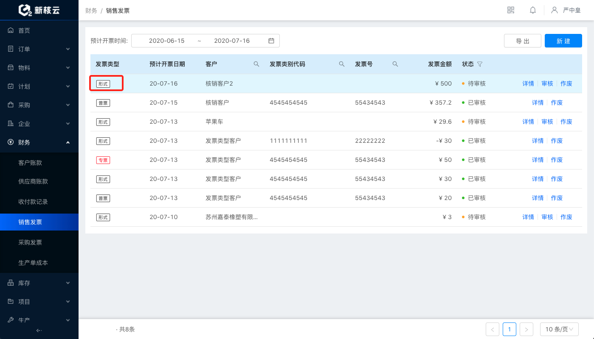
Task: Click 作废 for the -¥ 30 invoice
Action: [x=557, y=141]
